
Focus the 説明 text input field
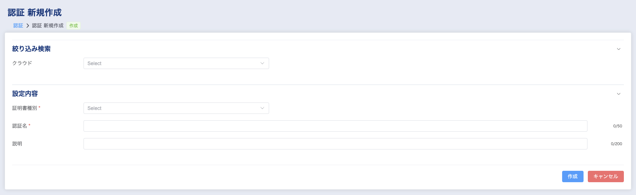(335, 144)
